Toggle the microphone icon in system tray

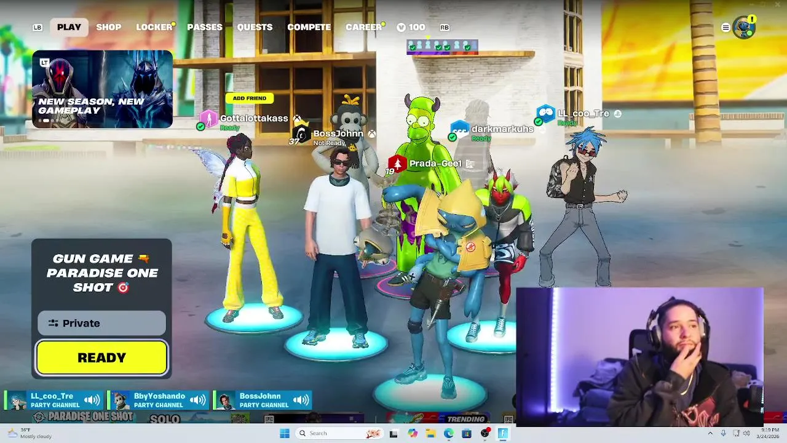coord(723,433)
